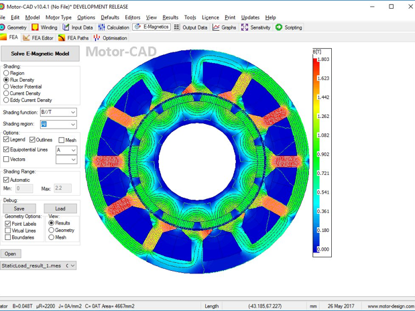Toggle the Equipotential Lines checkbox
The width and height of the screenshot is (415, 311).
coord(6,149)
